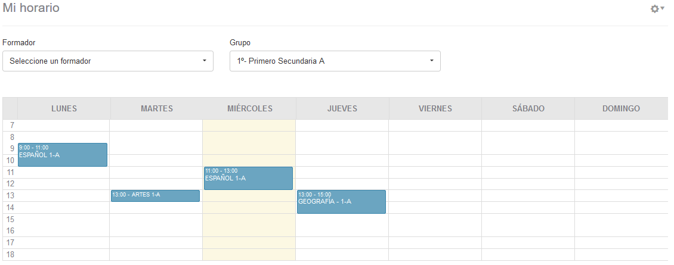Click the SÁBADO column header
Screen dimensions: 674x265
tap(528, 108)
